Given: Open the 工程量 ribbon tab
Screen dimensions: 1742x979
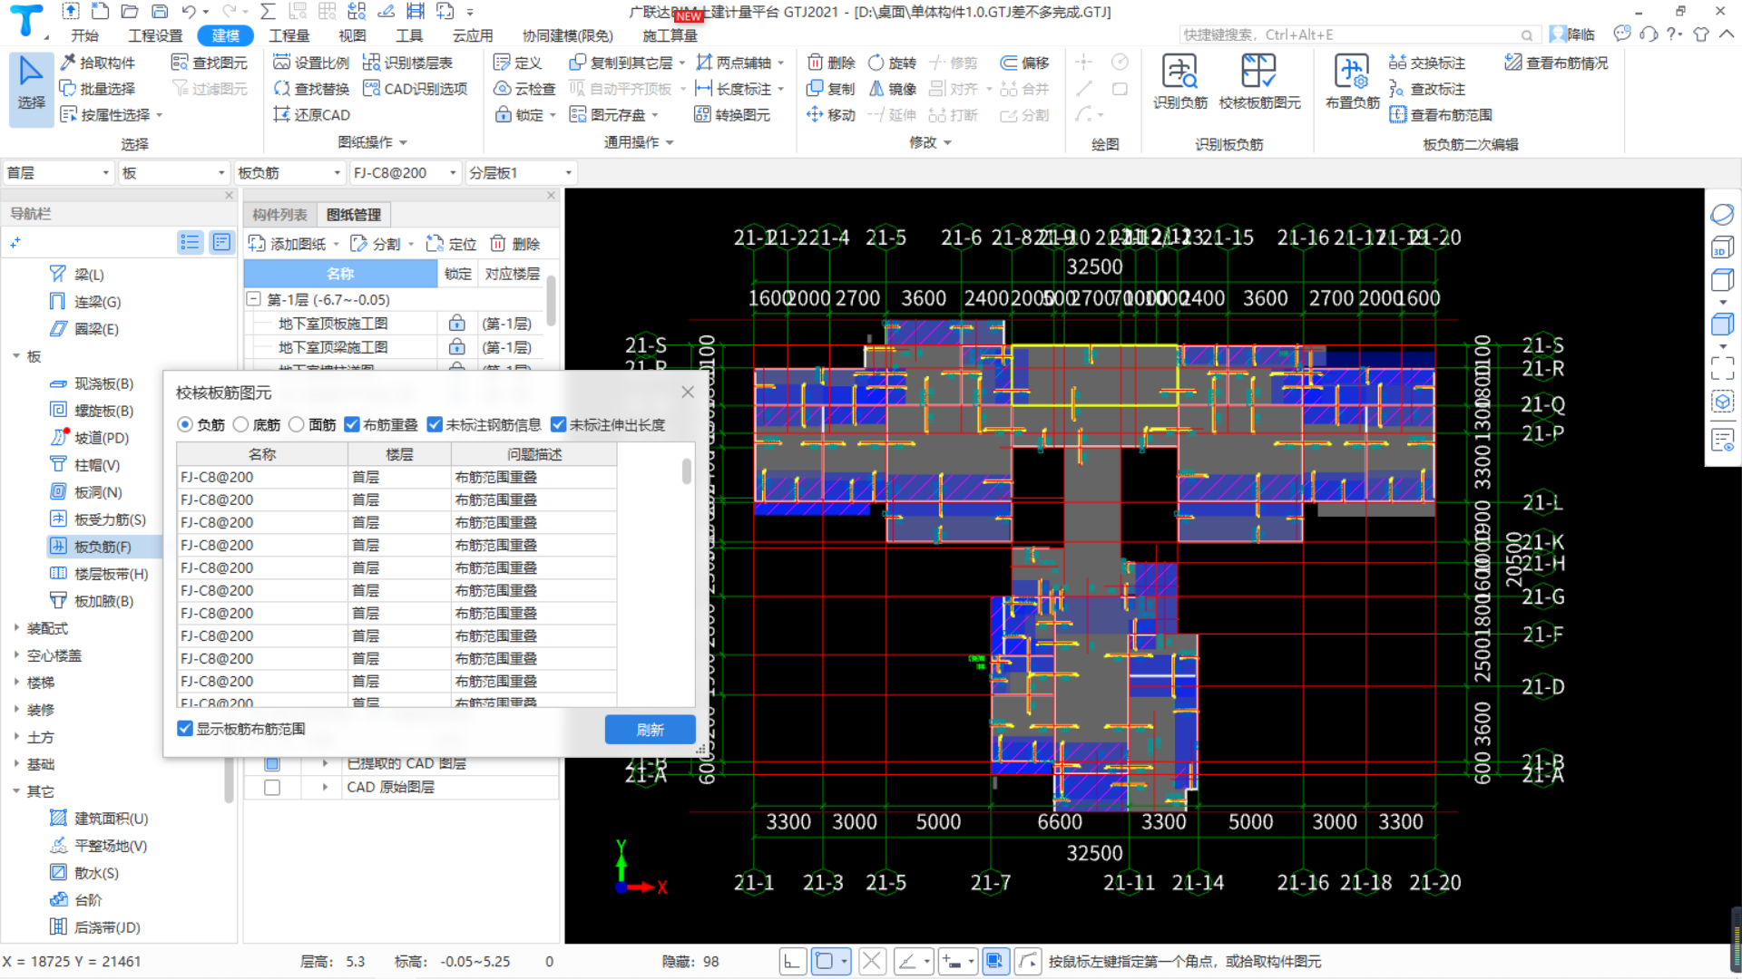Looking at the screenshot, I should (x=289, y=35).
